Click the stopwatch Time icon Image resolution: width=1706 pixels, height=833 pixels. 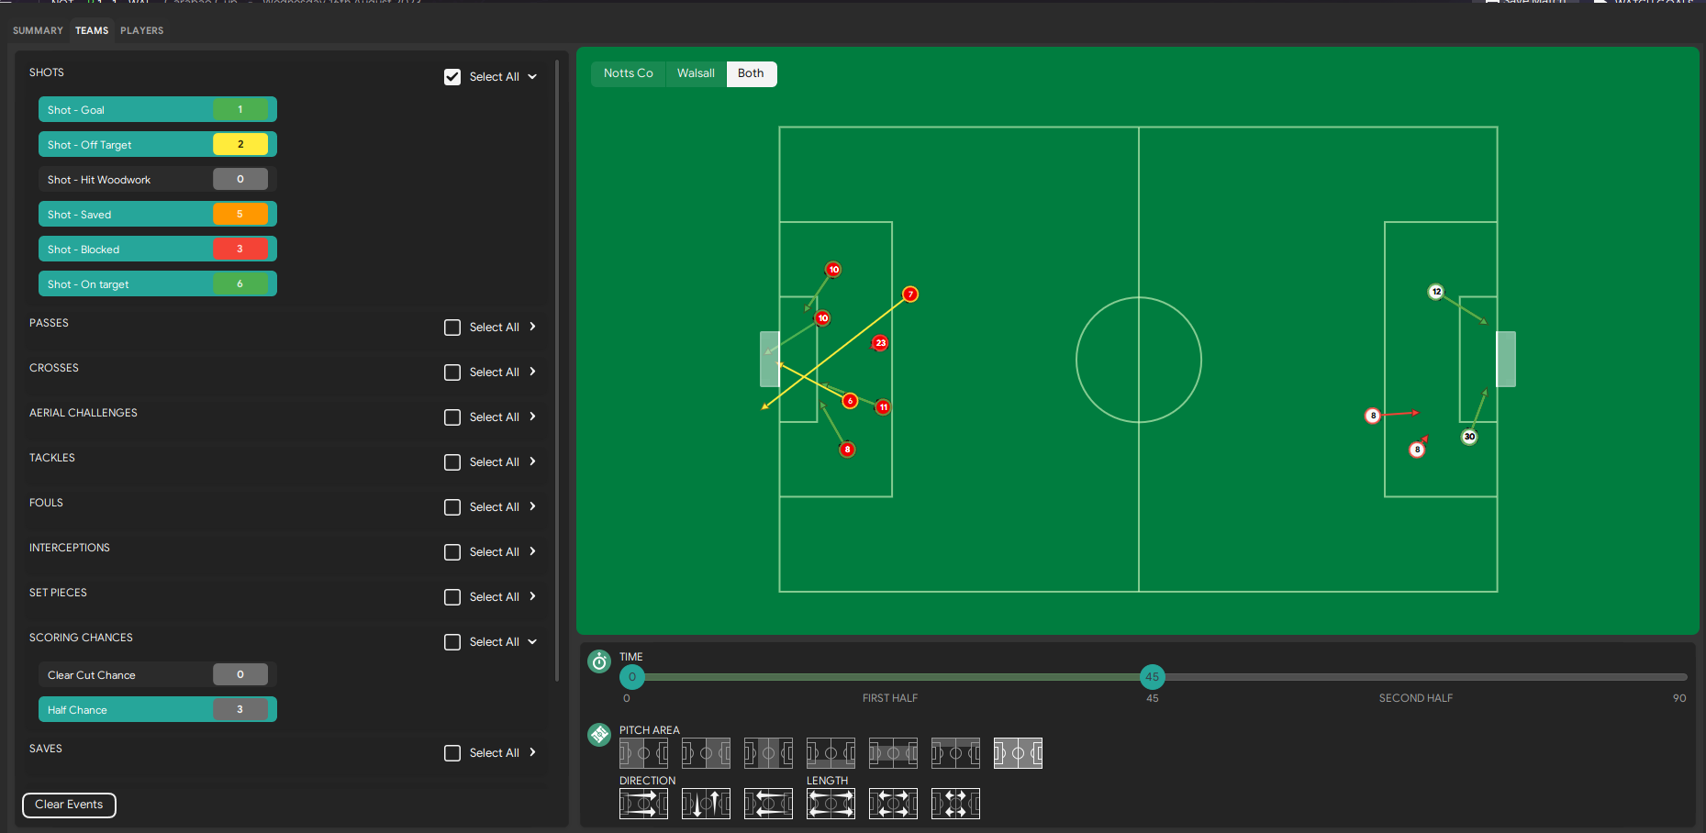pyautogui.click(x=599, y=661)
